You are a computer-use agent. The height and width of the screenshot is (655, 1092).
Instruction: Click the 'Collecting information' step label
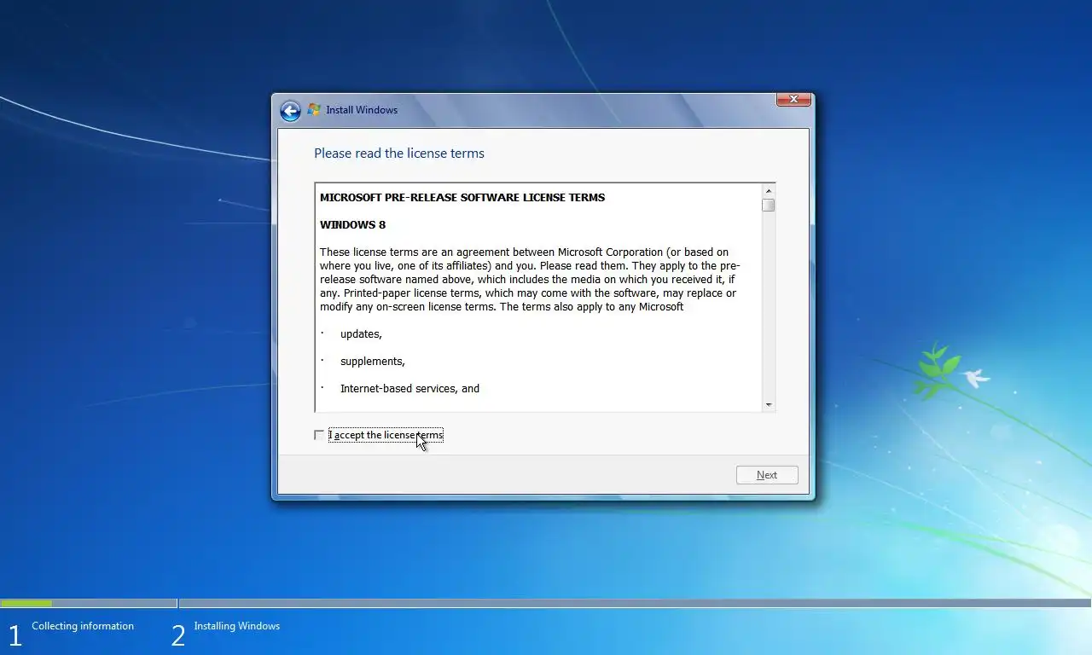tap(83, 626)
